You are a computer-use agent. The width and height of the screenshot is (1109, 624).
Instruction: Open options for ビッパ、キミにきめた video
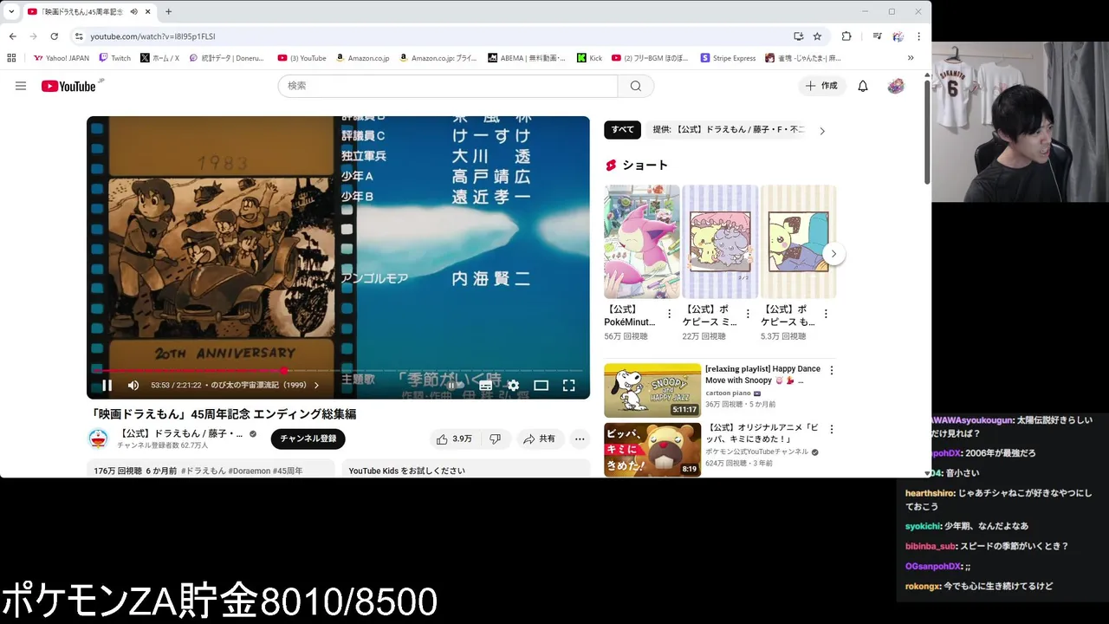pos(832,429)
